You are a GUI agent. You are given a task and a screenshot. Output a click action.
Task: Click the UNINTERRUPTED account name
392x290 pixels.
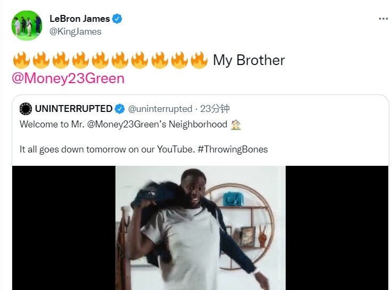[74, 109]
